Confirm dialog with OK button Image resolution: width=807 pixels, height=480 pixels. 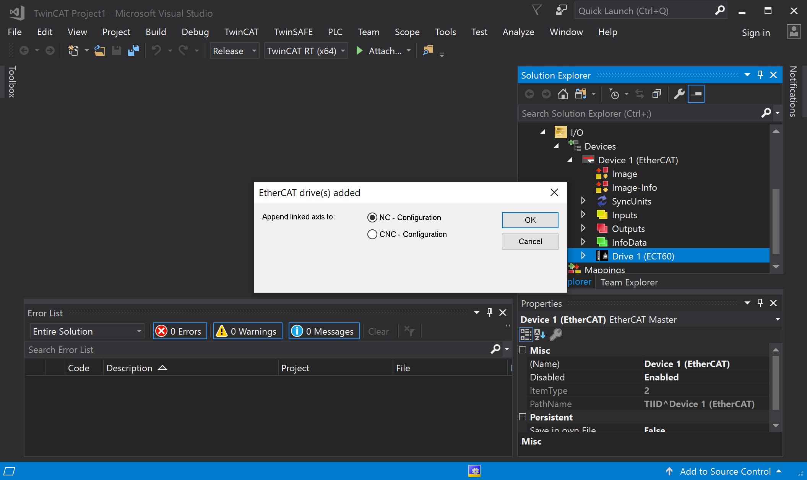[x=530, y=220]
